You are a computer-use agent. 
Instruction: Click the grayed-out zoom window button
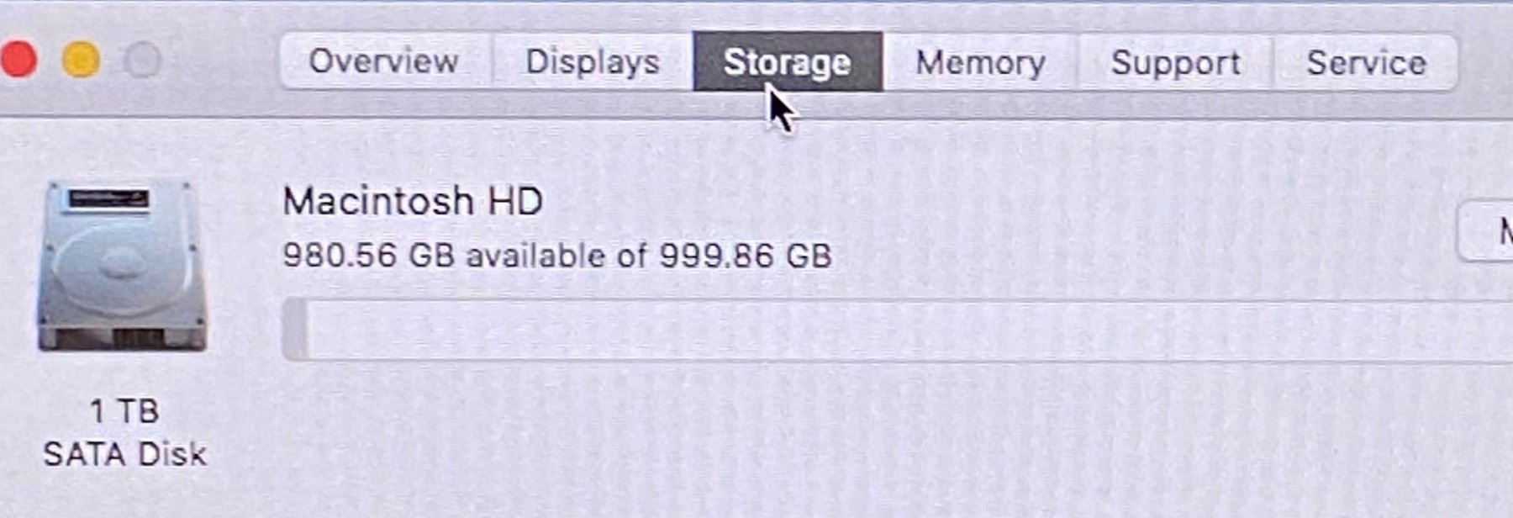point(143,61)
